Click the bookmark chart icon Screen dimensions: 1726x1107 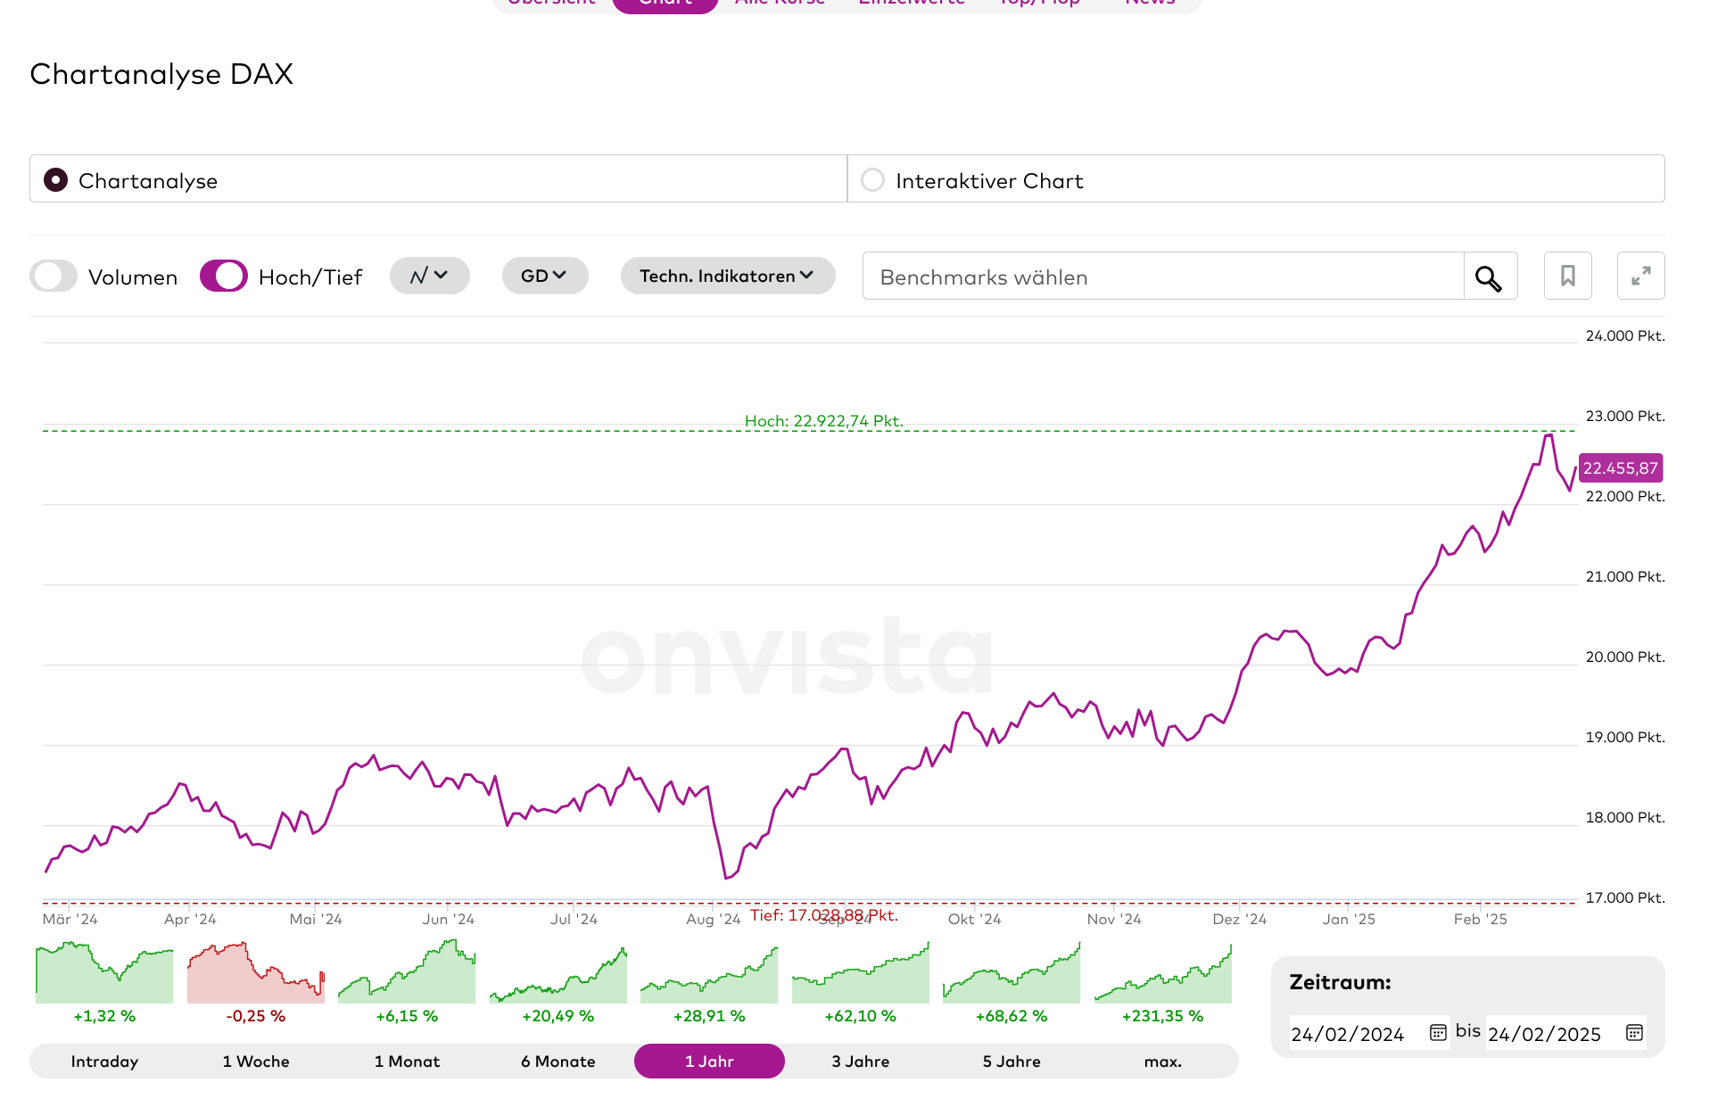[x=1567, y=277]
